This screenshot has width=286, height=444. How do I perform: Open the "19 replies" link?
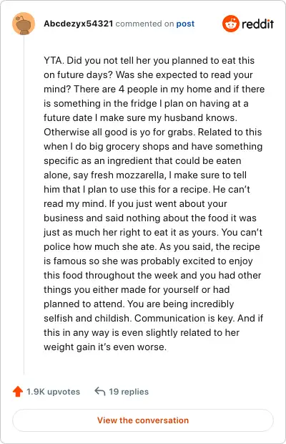129,392
